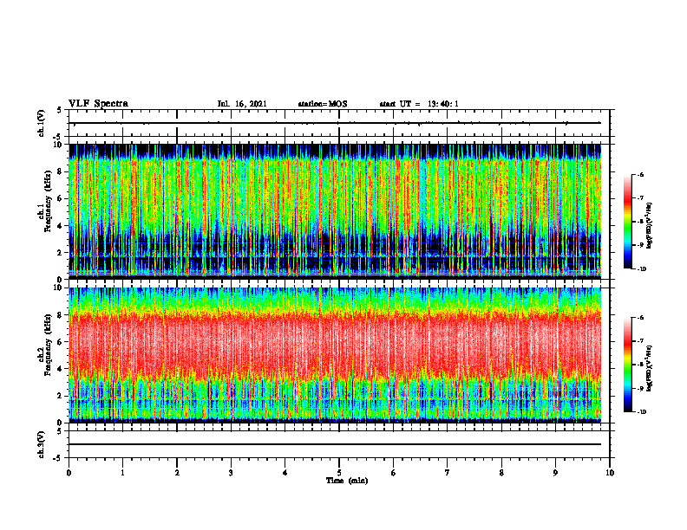Click the "ch.1(V)" axis label
This screenshot has width=687, height=530.
42,123
